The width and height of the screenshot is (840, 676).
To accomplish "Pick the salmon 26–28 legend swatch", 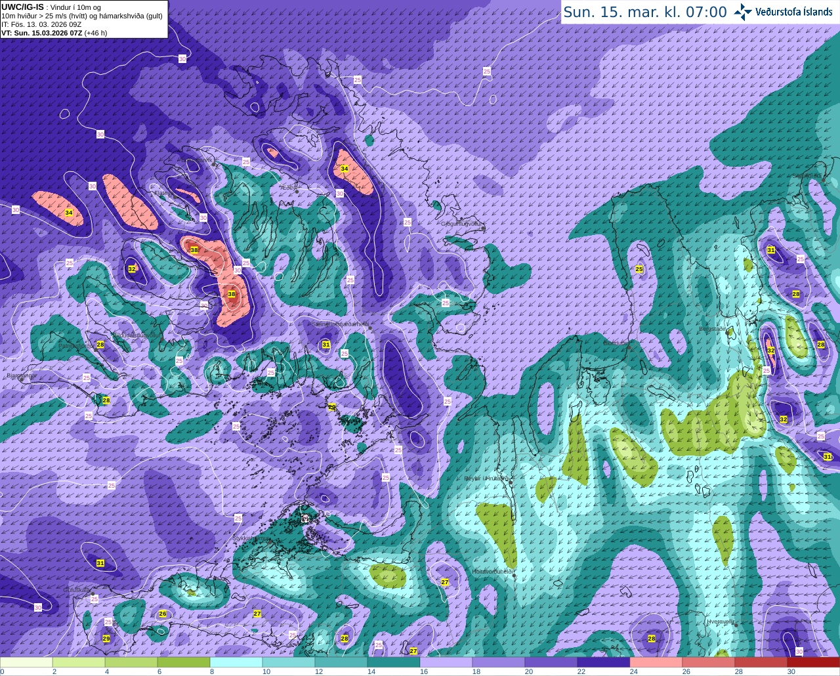I will [x=709, y=662].
